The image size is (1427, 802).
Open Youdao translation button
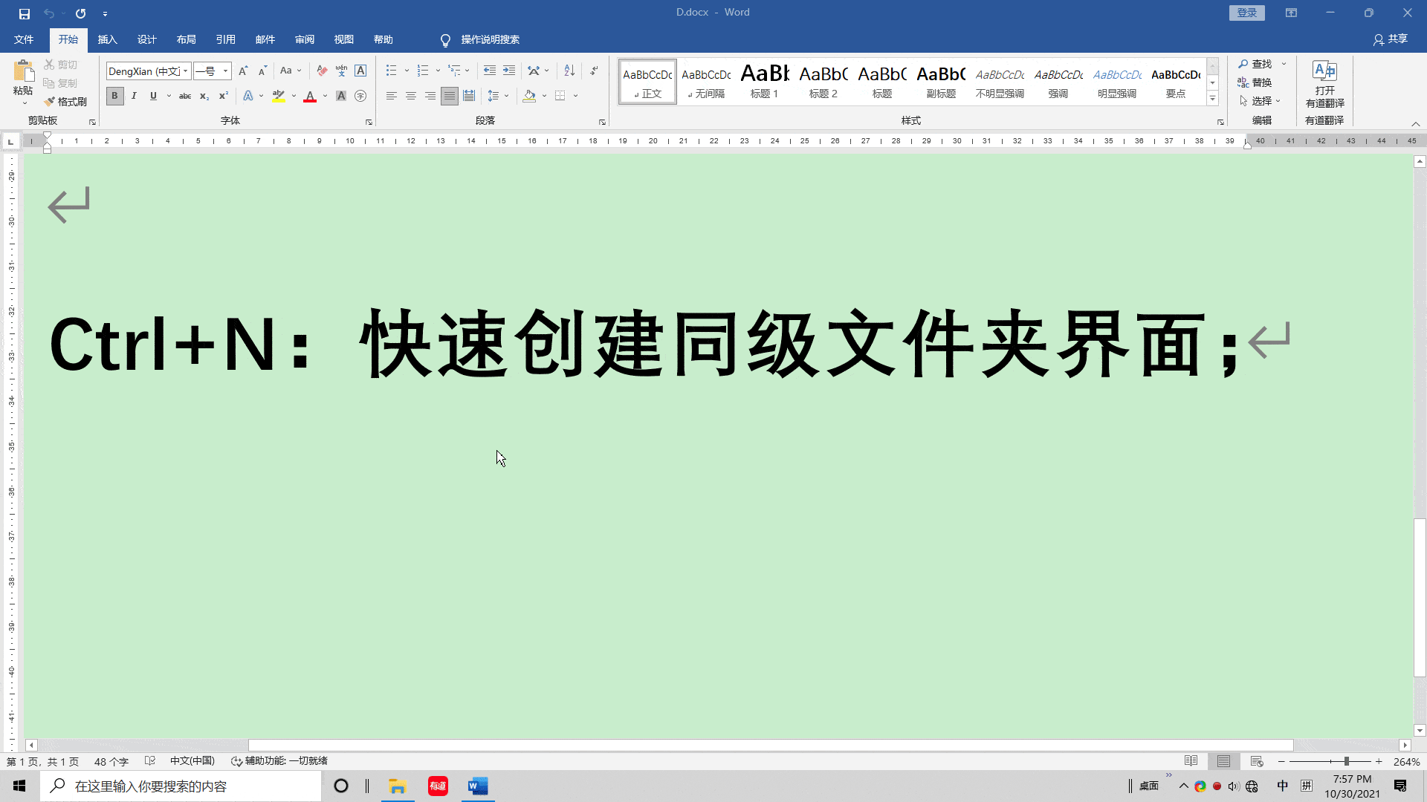pos(1324,83)
